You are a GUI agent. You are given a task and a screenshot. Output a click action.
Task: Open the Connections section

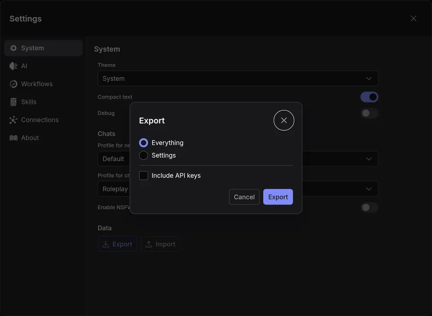click(44, 120)
